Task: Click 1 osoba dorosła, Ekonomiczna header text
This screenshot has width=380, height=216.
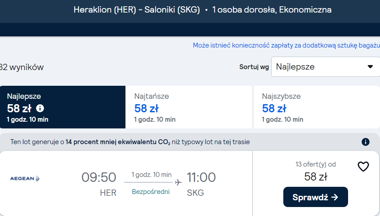Action: pyautogui.click(x=272, y=10)
